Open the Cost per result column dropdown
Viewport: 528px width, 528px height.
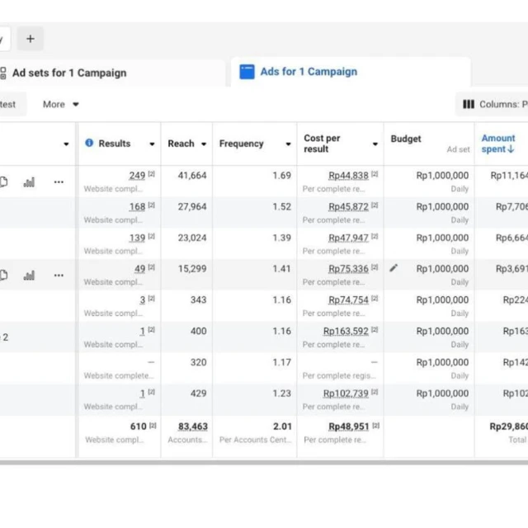375,144
